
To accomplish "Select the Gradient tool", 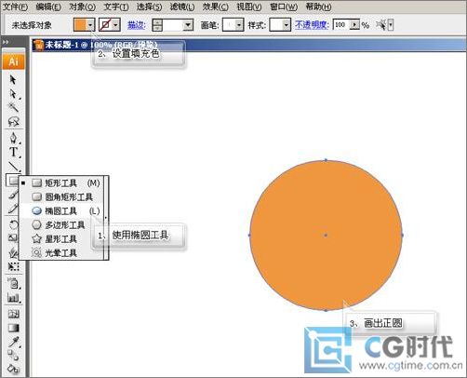I will click(x=13, y=328).
